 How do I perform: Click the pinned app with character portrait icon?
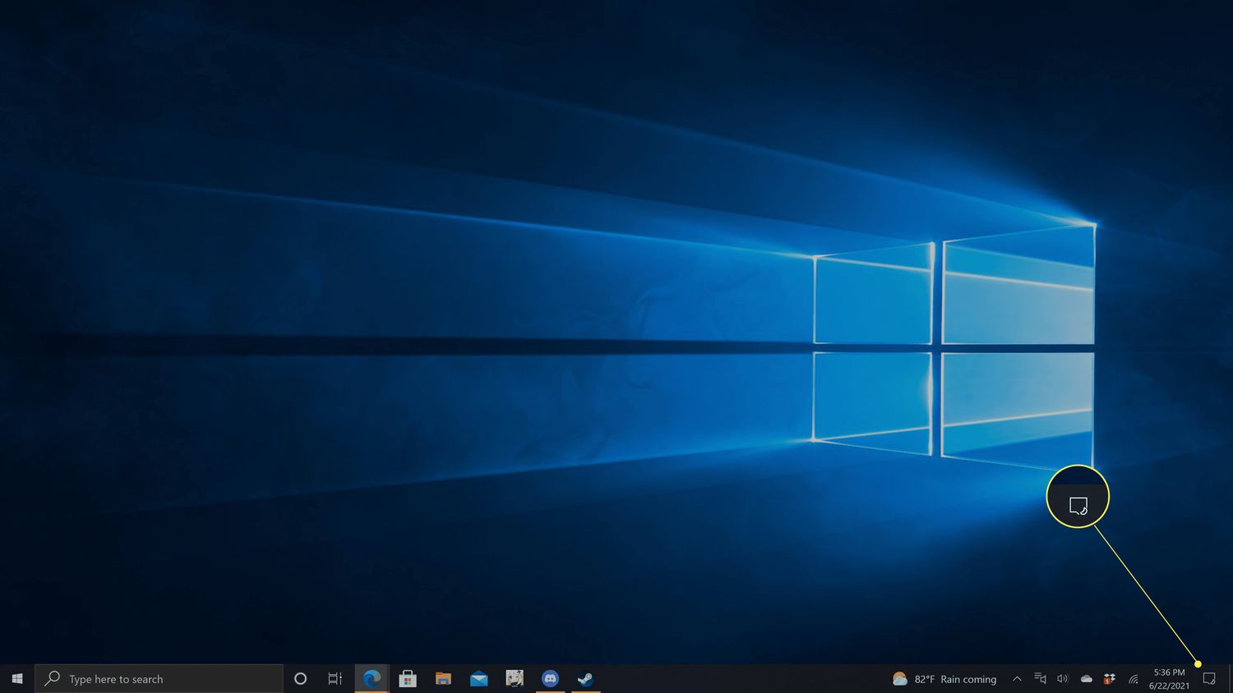(x=515, y=678)
